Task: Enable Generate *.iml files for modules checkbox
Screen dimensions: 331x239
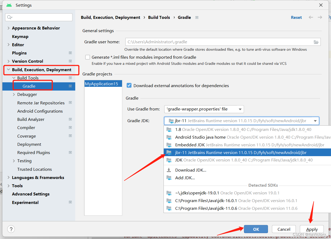Action: [x=87, y=57]
